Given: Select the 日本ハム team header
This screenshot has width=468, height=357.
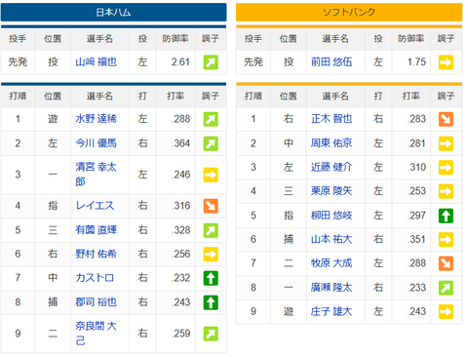Looking at the screenshot, I should click(113, 12).
